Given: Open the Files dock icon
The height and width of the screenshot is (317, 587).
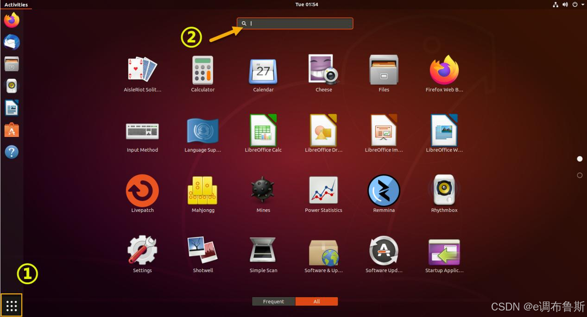Looking at the screenshot, I should point(12,64).
